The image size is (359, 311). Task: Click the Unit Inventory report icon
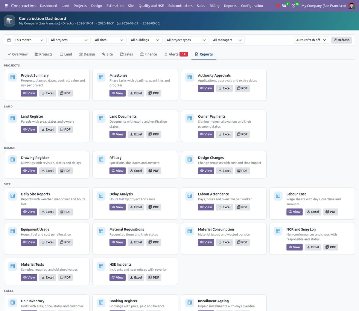pos(13,303)
